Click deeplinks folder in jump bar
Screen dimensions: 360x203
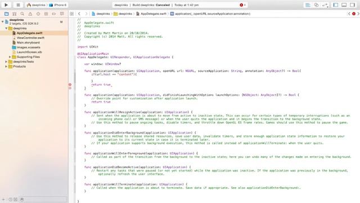click(123, 14)
